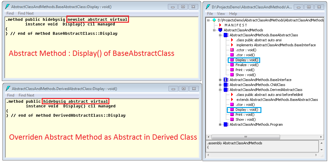This screenshot has width=329, height=162.
Task: Click '.assembly AbstractClassAndMethods' text in info pane
Action: coord(235,143)
